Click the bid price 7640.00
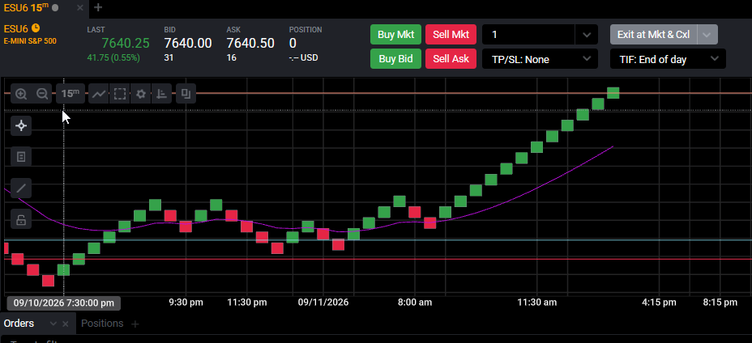 [x=188, y=43]
